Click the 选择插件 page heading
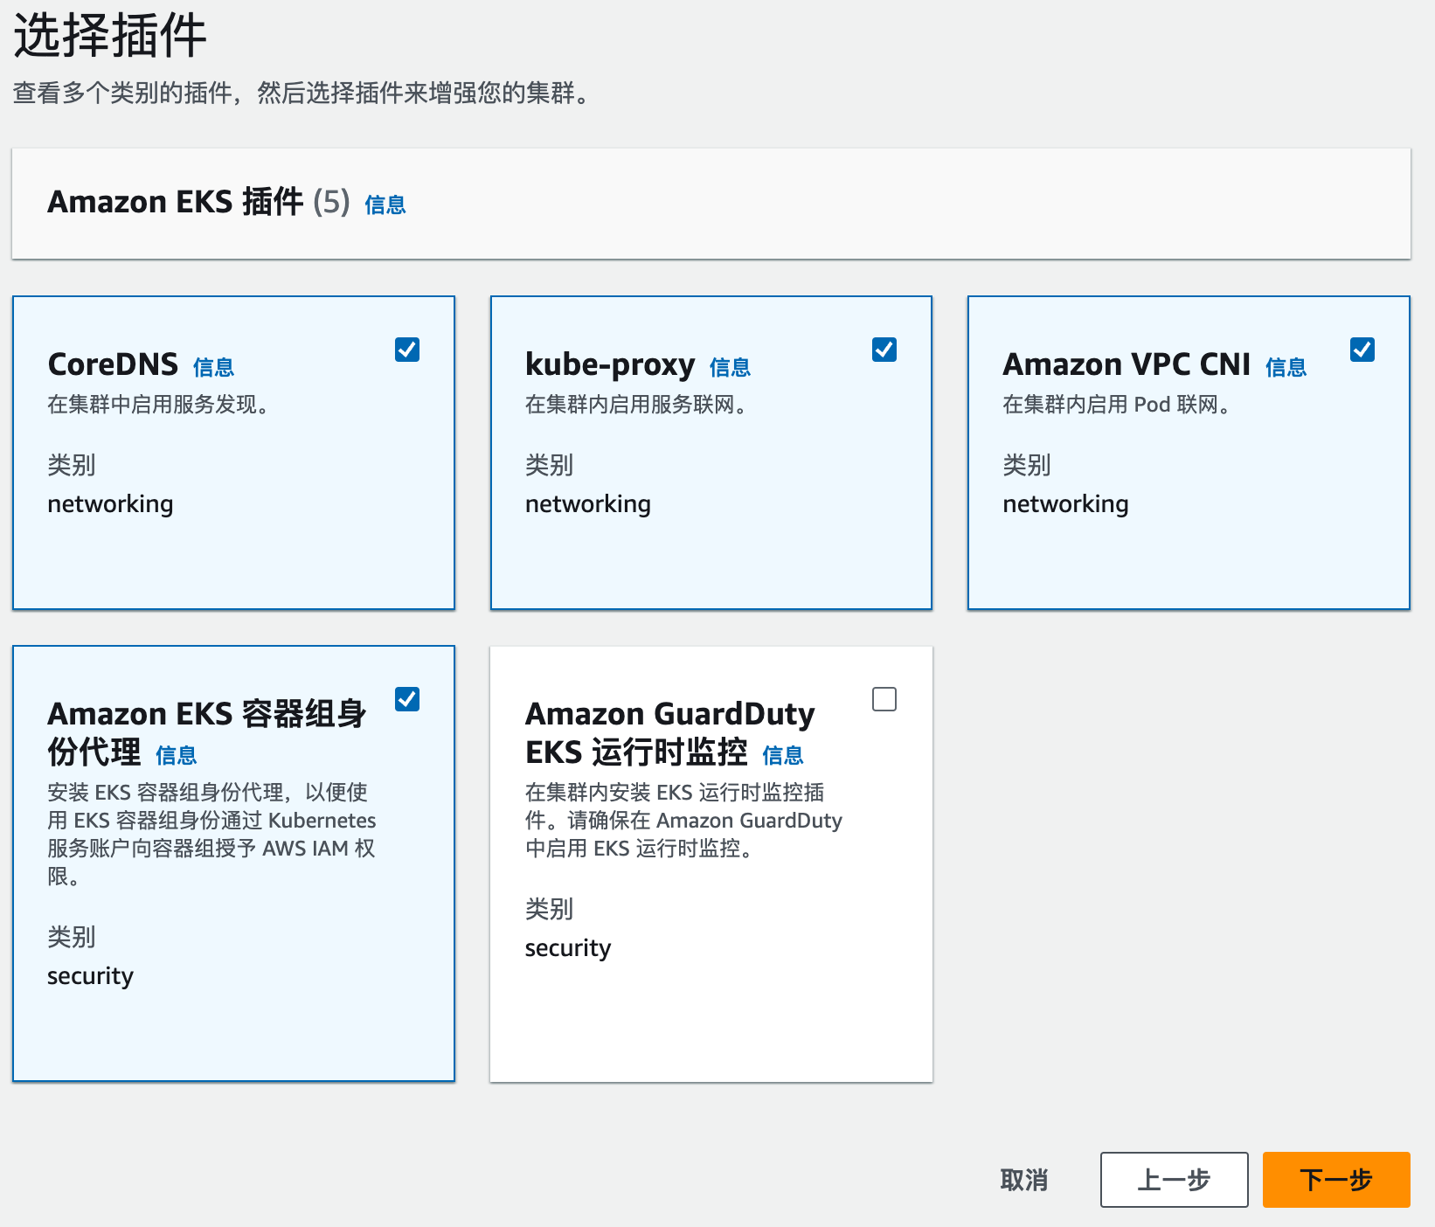 [x=110, y=36]
